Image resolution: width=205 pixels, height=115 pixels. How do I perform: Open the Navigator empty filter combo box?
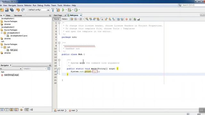pyautogui.click(x=35, y=69)
